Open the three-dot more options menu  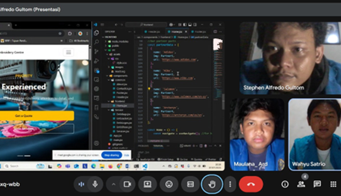click(x=230, y=184)
